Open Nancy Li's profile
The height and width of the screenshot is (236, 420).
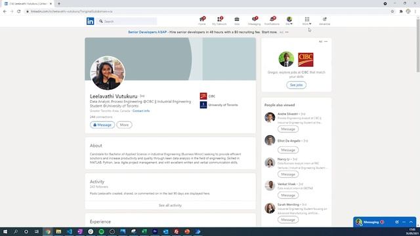[x=283, y=159]
